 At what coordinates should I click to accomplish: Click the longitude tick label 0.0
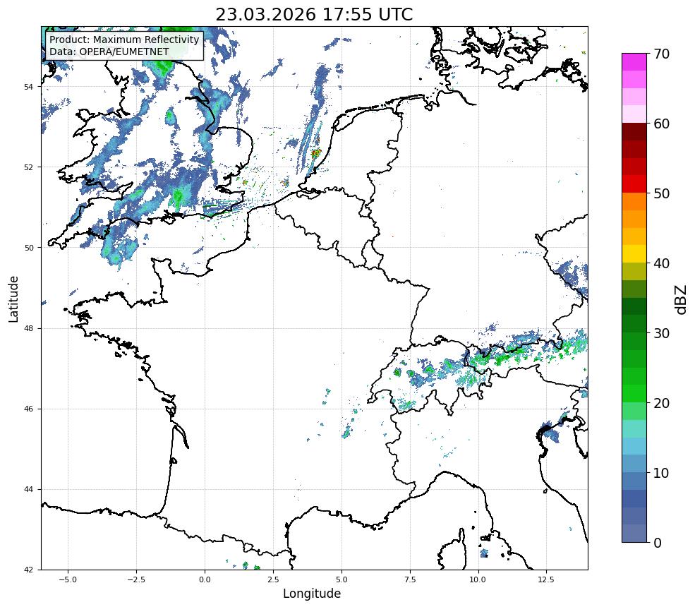click(x=205, y=579)
